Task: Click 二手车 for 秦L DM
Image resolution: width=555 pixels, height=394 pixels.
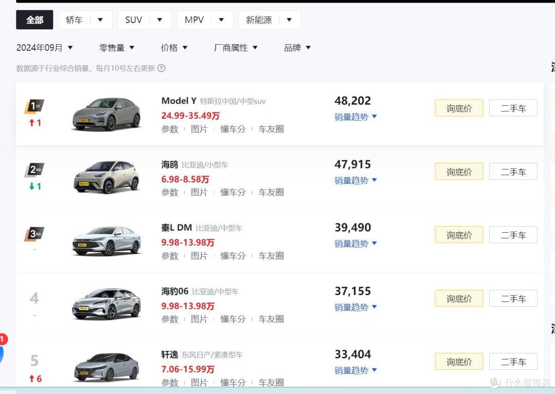Action: (x=513, y=235)
